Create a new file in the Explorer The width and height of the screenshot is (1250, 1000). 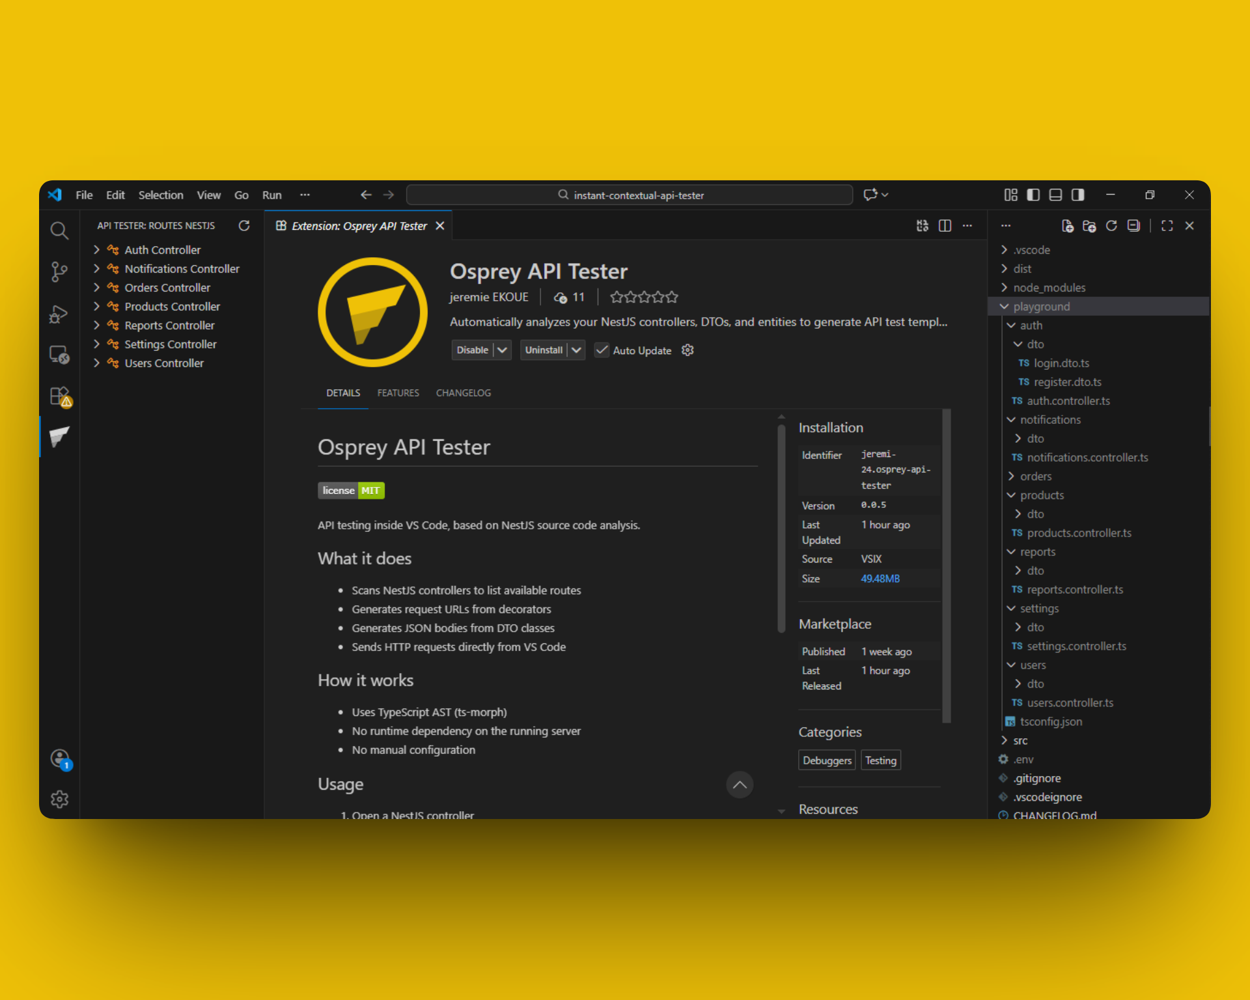click(x=1068, y=226)
